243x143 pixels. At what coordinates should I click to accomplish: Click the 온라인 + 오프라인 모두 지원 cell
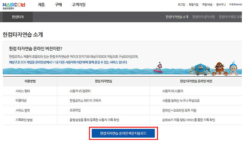pos(179,110)
